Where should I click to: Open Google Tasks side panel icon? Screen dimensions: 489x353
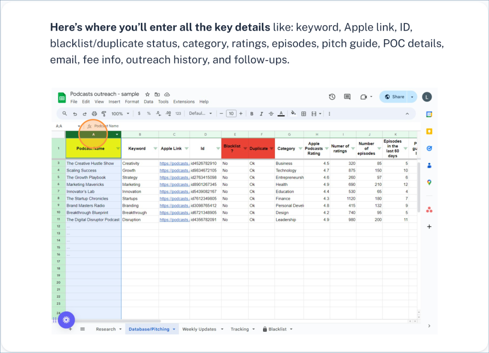coord(429,149)
